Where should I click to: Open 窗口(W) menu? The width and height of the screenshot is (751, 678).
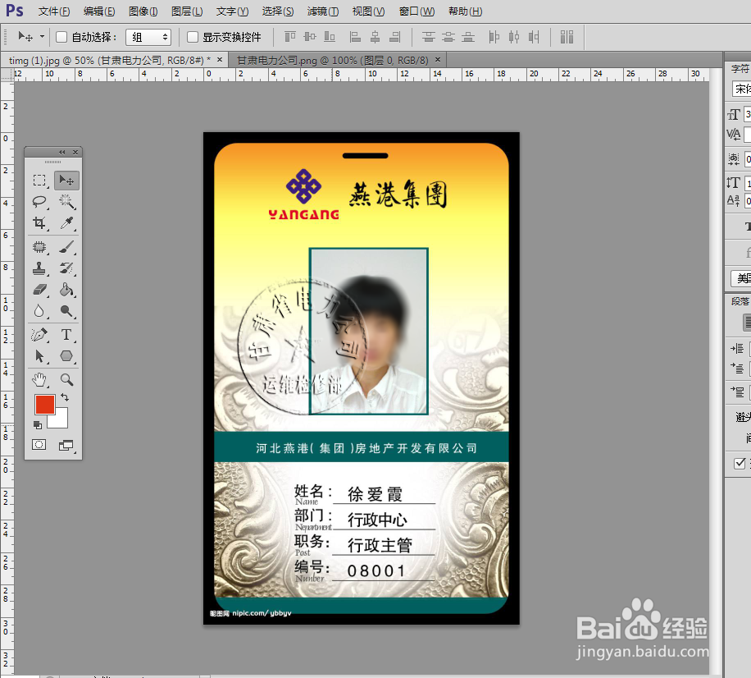[416, 11]
